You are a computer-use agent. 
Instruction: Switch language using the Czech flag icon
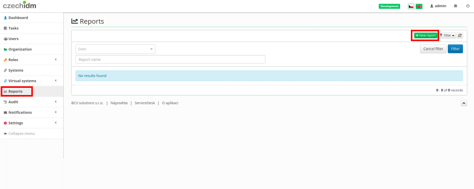pos(411,6)
